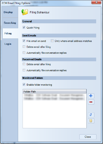Remove selected folder with red minus icon
Viewport: 103px width, 144px height.
click(x=91, y=102)
